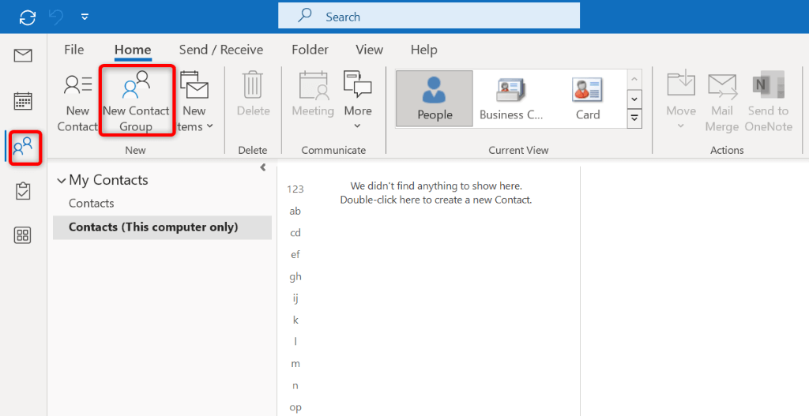
Task: Open the View tab
Action: pyautogui.click(x=369, y=50)
